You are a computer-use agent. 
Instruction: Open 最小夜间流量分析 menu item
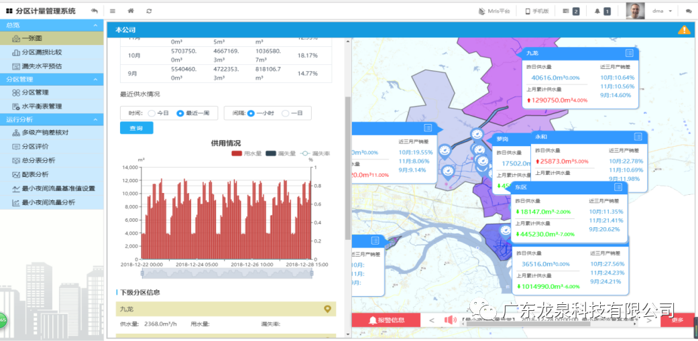point(48,202)
